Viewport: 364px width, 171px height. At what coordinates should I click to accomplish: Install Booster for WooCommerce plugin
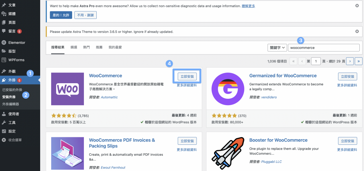coord(348,141)
